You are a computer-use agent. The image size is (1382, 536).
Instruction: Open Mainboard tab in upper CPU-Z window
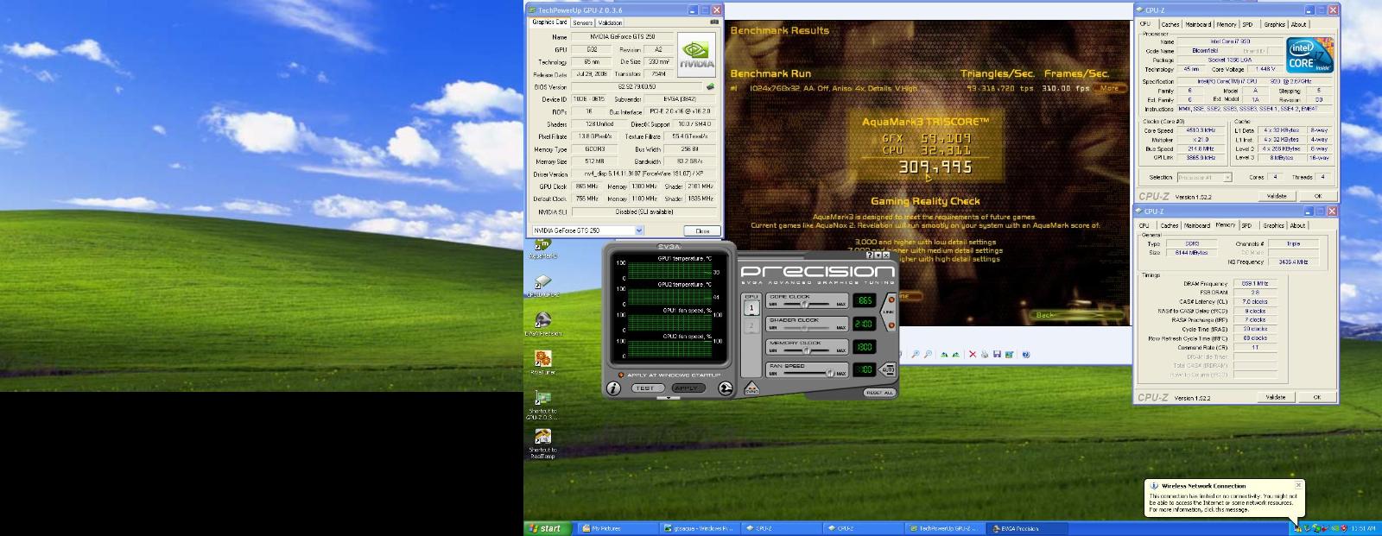click(x=1198, y=24)
